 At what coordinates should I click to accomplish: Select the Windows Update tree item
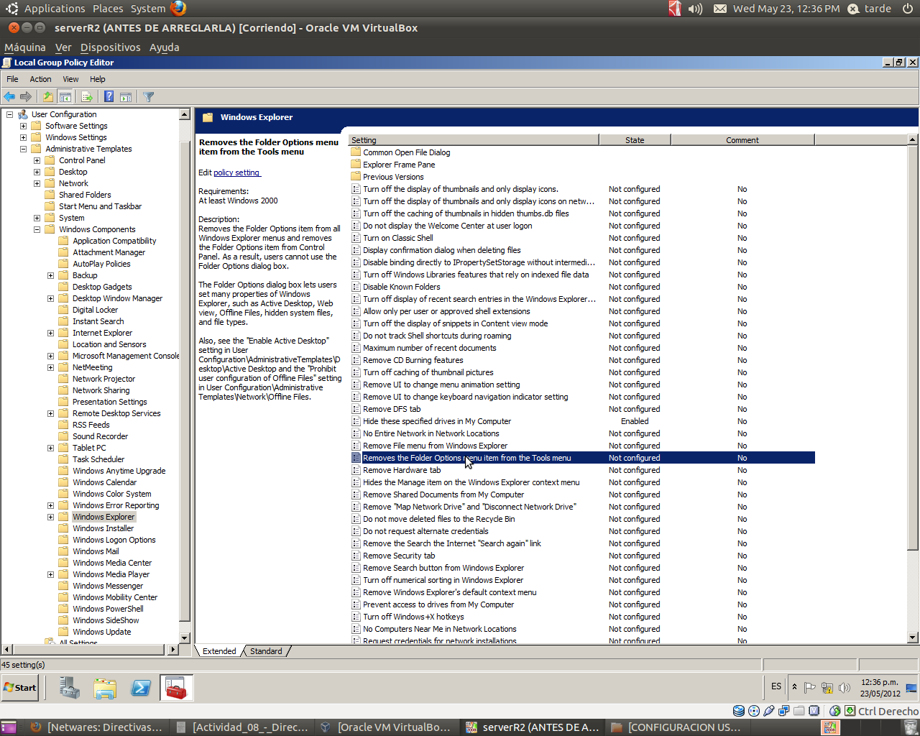(x=101, y=632)
